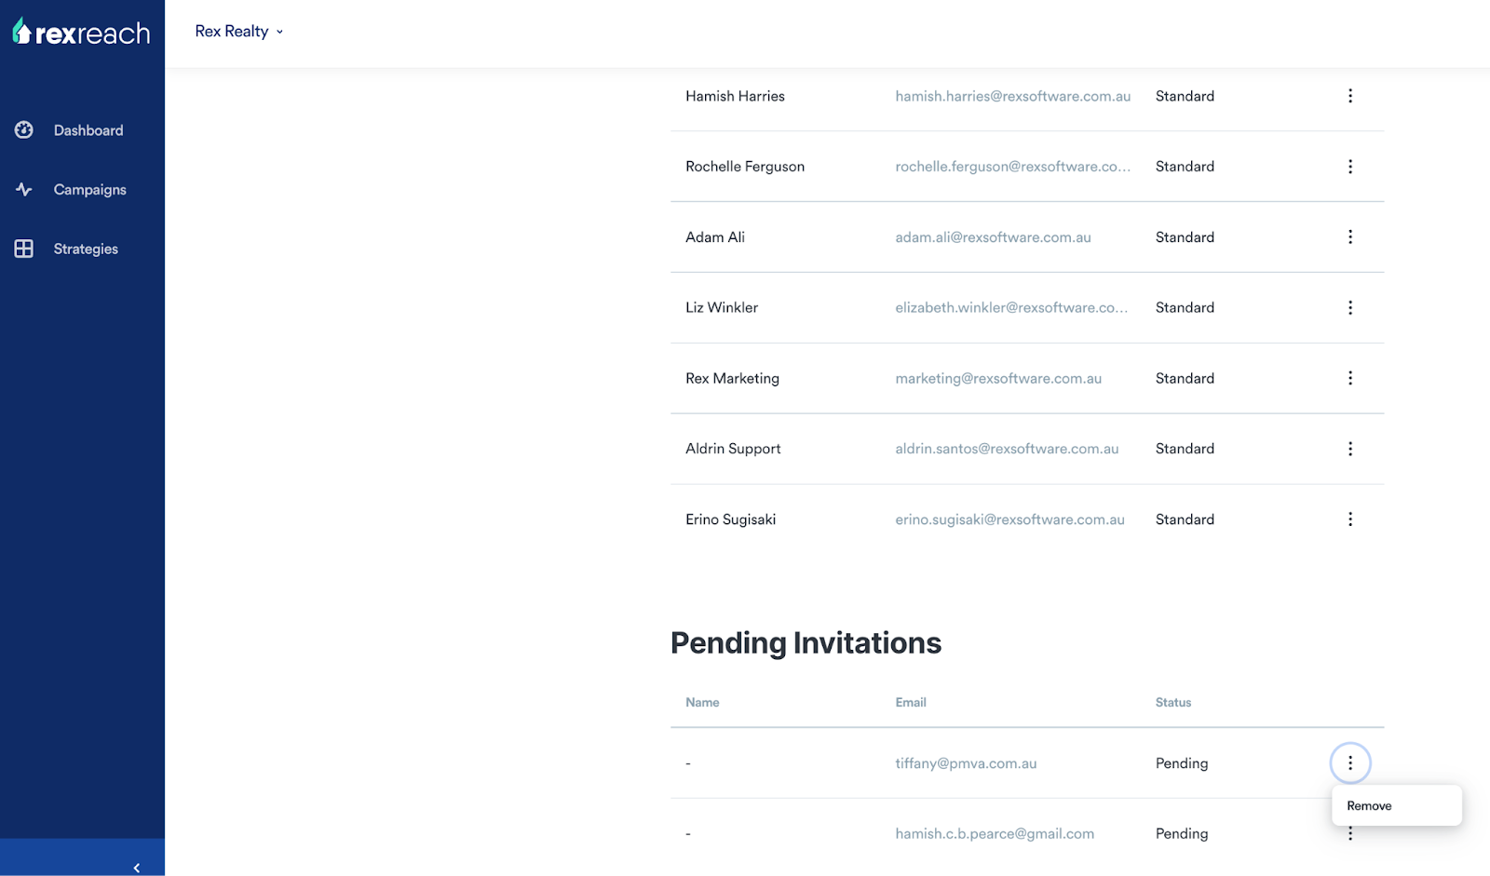The image size is (1490, 876).
Task: Click email adam.ali@rexsoftware.com.au
Action: [993, 237]
